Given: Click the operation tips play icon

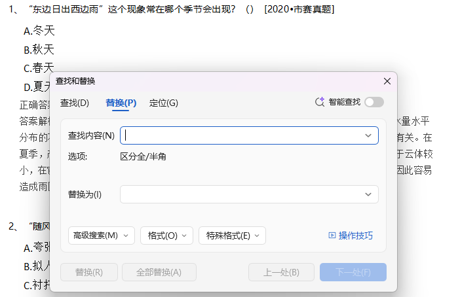Looking at the screenshot, I should [332, 236].
